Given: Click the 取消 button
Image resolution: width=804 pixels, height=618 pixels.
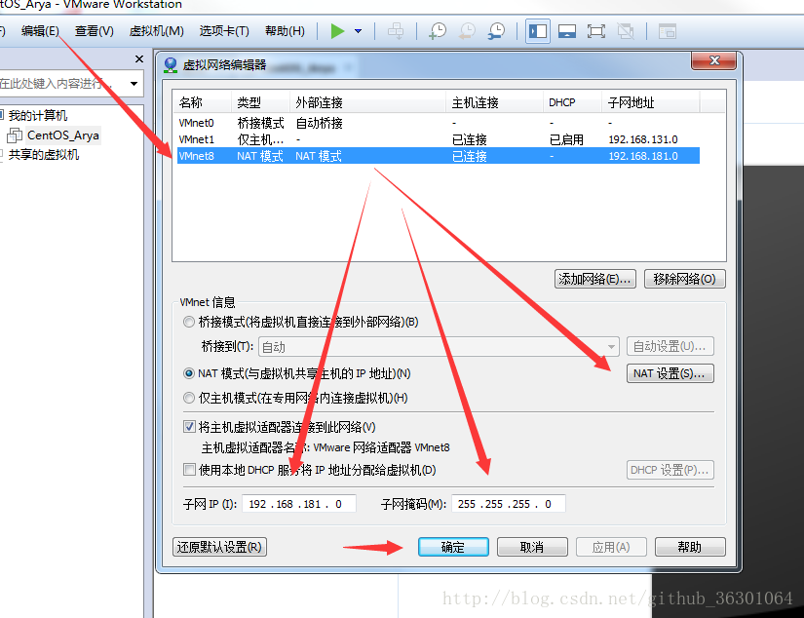Looking at the screenshot, I should [532, 547].
